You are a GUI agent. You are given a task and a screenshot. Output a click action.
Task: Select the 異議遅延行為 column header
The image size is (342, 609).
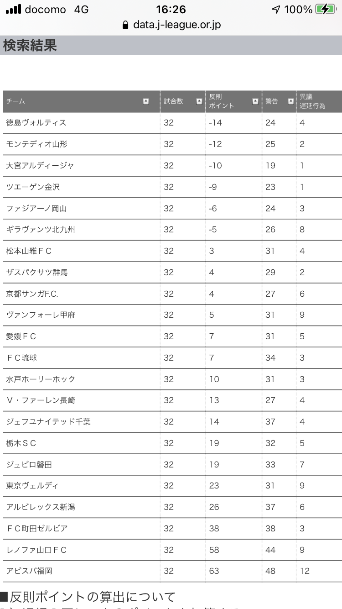[312, 101]
